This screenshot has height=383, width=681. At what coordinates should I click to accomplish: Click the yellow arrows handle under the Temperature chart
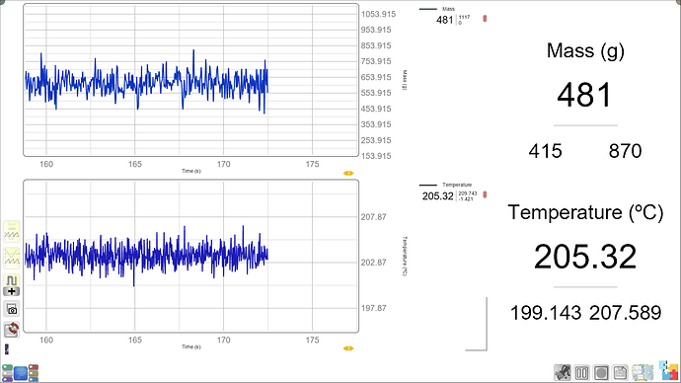click(x=348, y=348)
